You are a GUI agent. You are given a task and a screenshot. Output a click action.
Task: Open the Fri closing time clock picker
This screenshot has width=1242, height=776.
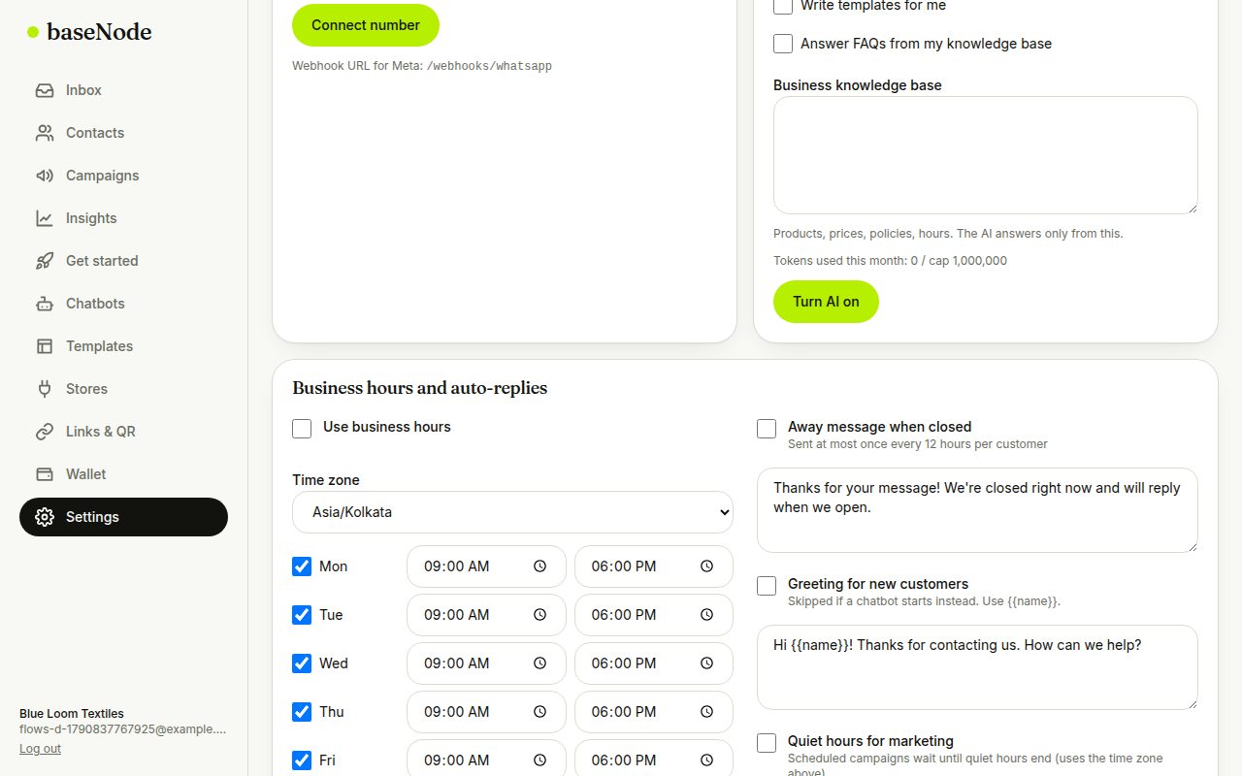(x=707, y=760)
